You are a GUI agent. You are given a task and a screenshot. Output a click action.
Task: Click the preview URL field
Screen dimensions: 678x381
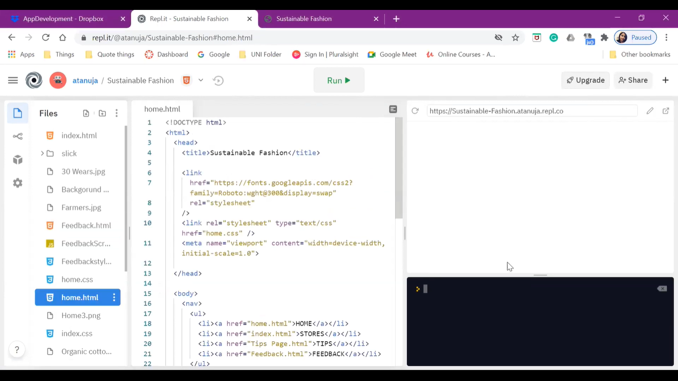point(531,111)
